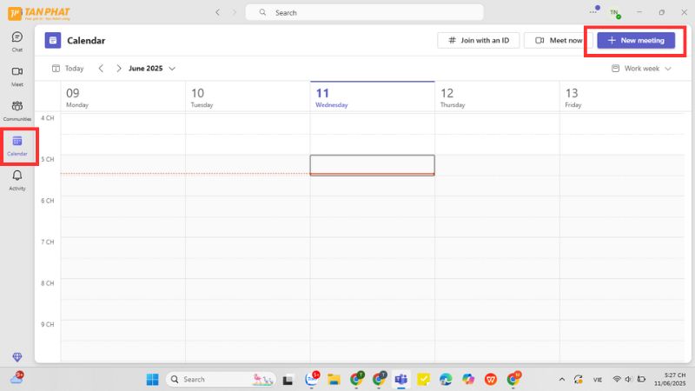Switch the VIE input language
Viewport: 695px width, 391px height.
pyautogui.click(x=598, y=380)
